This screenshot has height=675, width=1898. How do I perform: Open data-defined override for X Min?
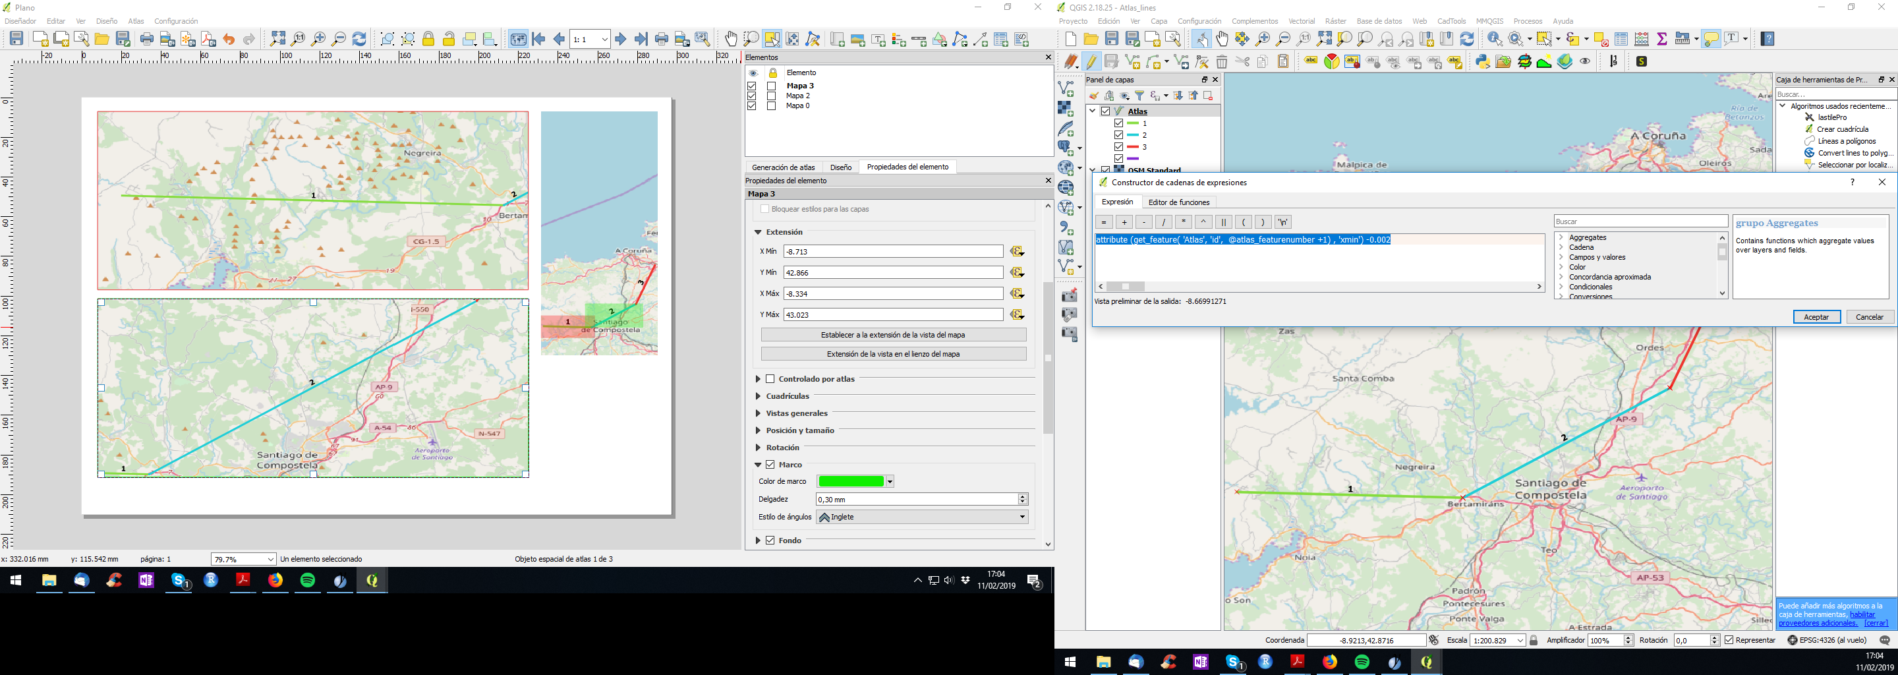[1018, 252]
